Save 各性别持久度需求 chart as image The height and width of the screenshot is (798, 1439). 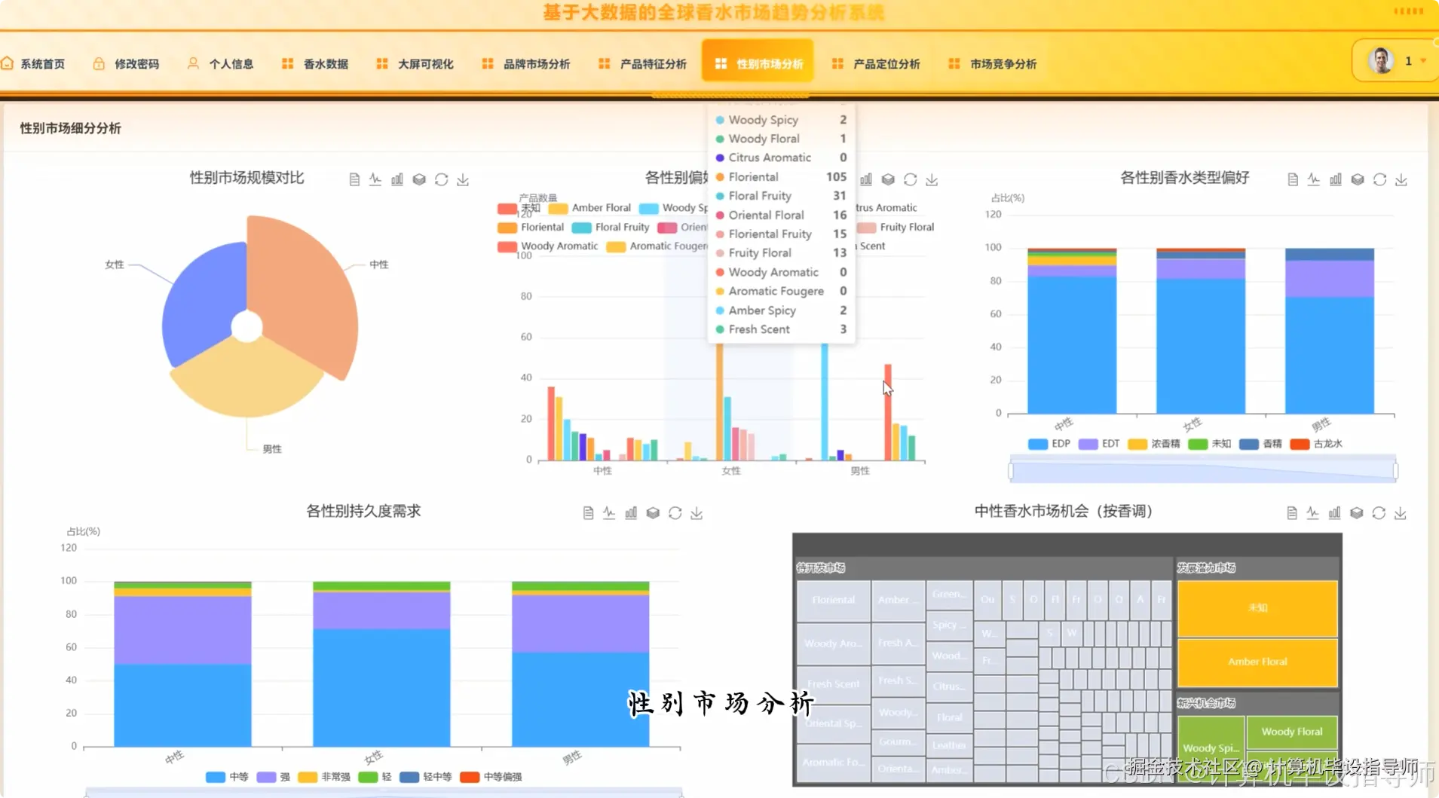[x=697, y=512]
